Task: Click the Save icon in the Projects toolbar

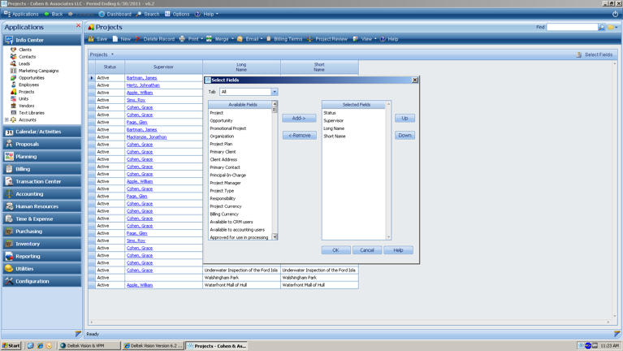Action: [92, 39]
